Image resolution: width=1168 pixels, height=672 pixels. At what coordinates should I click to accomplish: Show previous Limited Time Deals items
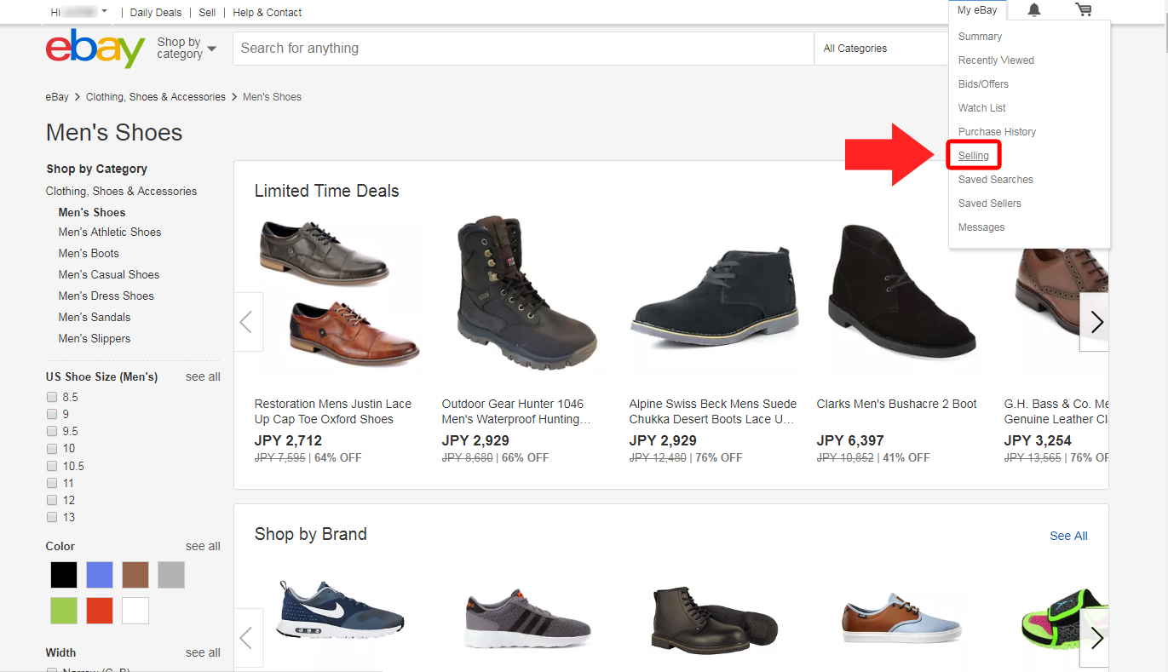tap(248, 322)
